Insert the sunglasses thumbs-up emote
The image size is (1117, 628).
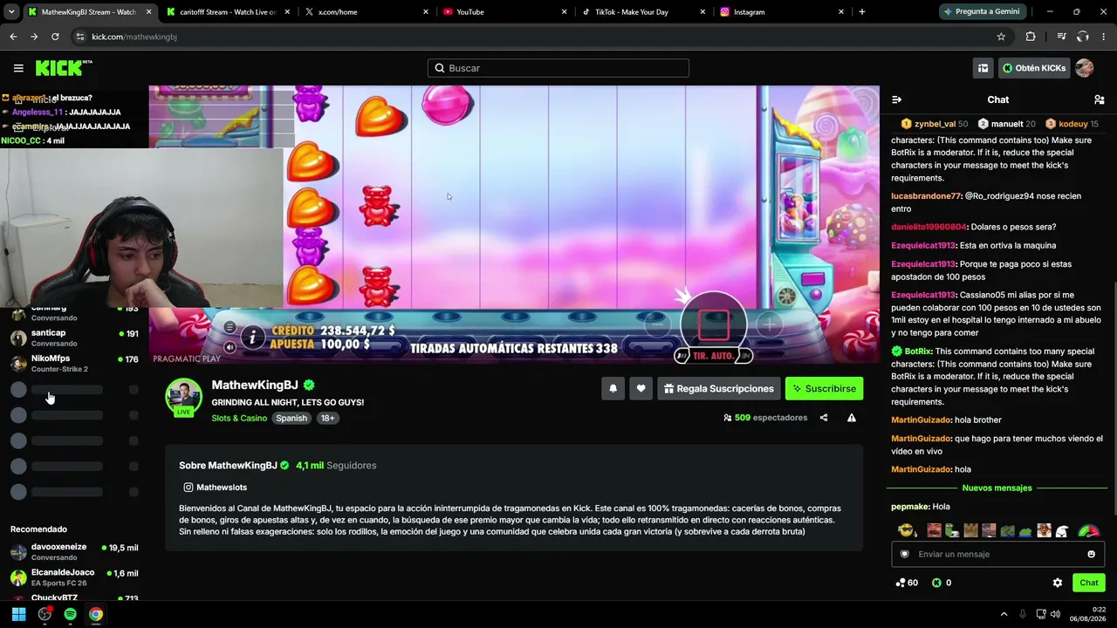click(x=907, y=530)
